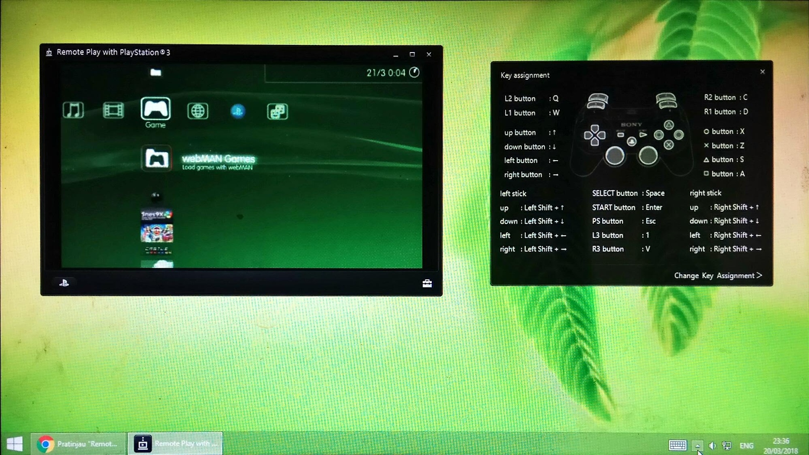The width and height of the screenshot is (809, 455).
Task: Click the PS button on controller diagram
Action: click(632, 142)
